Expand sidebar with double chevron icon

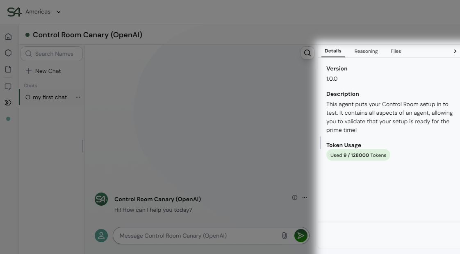[8, 103]
